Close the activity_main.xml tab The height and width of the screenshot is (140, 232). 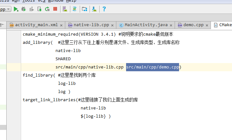pos(61,25)
